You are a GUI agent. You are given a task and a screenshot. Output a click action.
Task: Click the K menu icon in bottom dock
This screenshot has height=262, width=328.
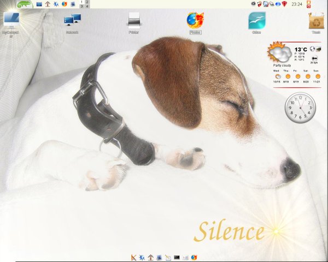tap(134, 258)
